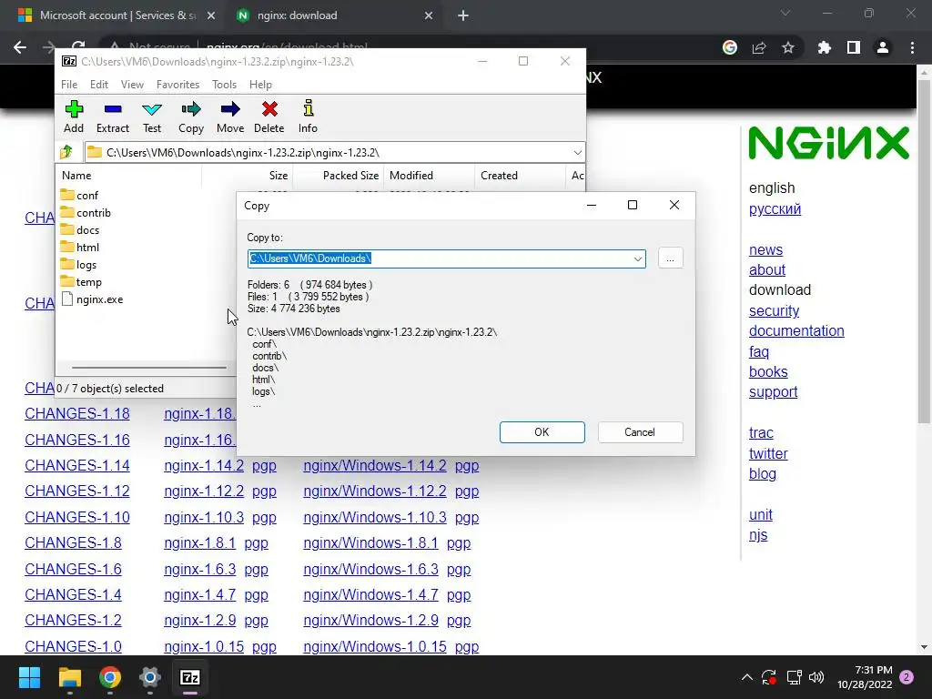932x699 pixels.
Task: Click Chrome extensions puzzle icon
Action: coord(824,47)
